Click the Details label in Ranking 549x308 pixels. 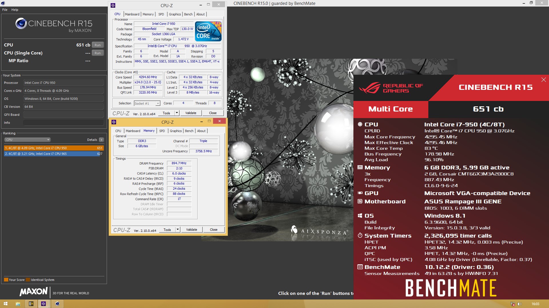[92, 140]
